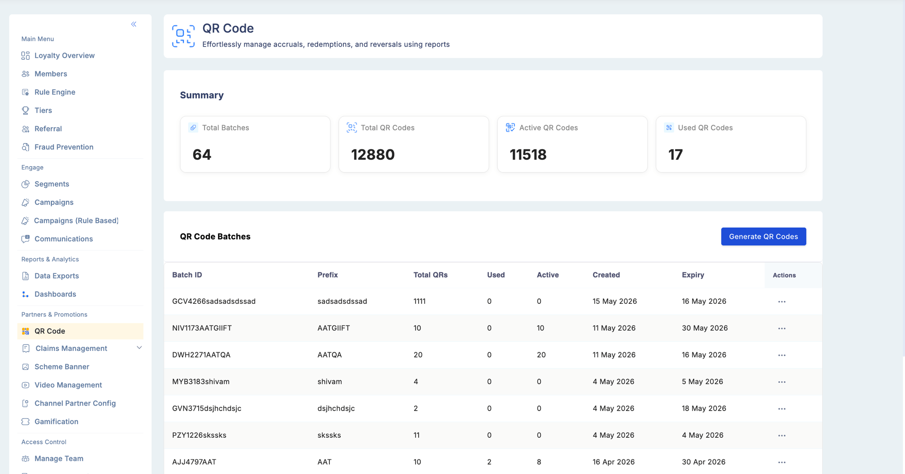Click the Fraud Prevention icon
This screenshot has width=905, height=474.
point(25,147)
